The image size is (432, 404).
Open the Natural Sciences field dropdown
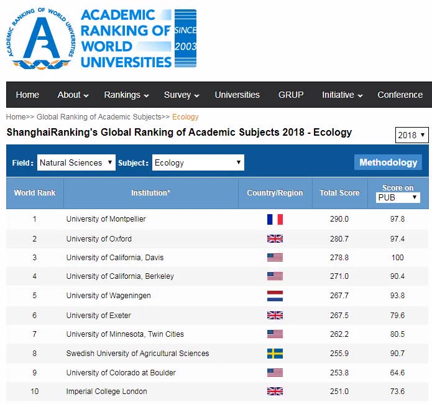[76, 162]
